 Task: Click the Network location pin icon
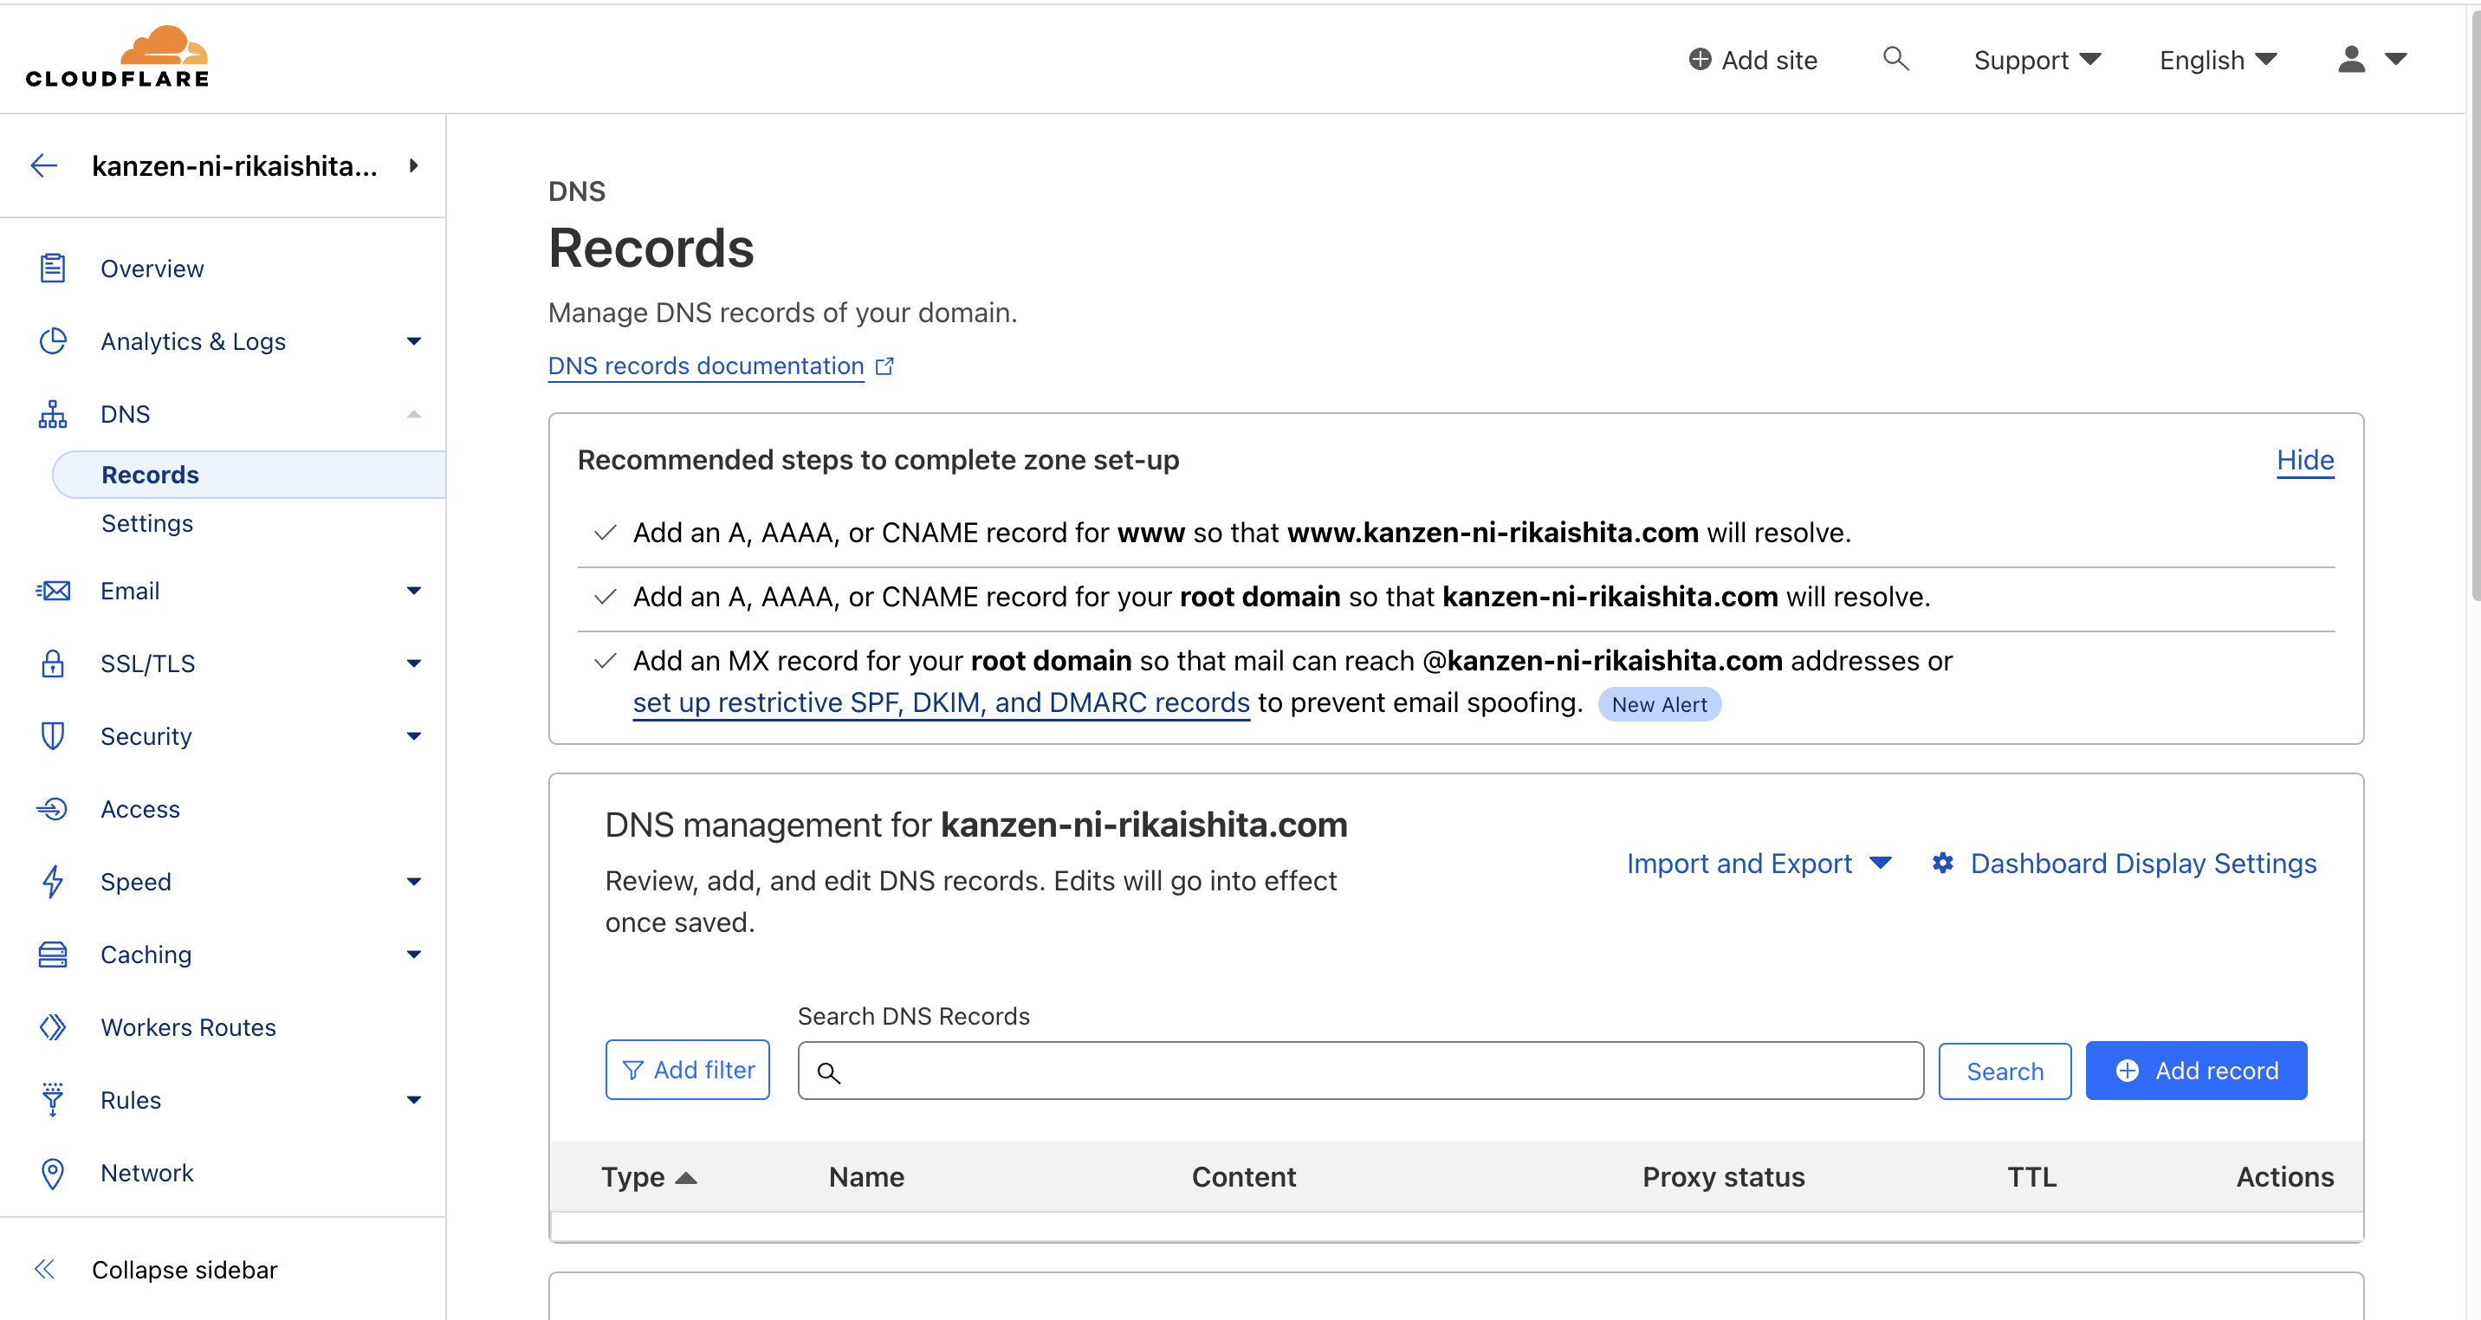click(x=53, y=1173)
